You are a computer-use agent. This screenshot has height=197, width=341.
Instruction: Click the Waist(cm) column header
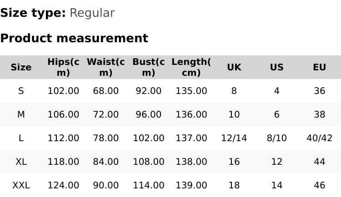coord(106,67)
